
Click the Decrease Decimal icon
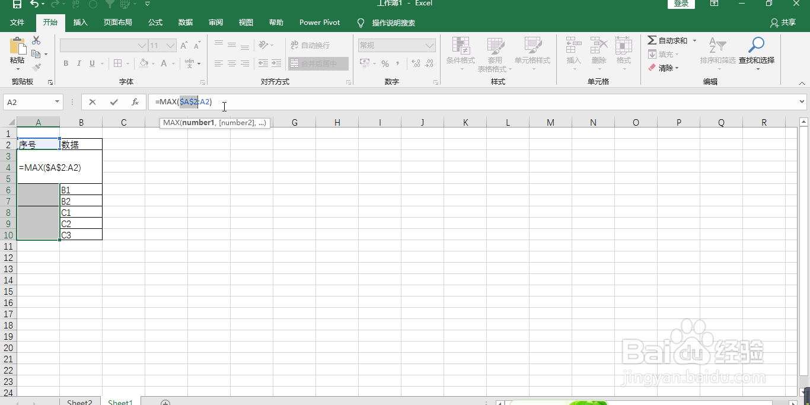click(x=429, y=63)
